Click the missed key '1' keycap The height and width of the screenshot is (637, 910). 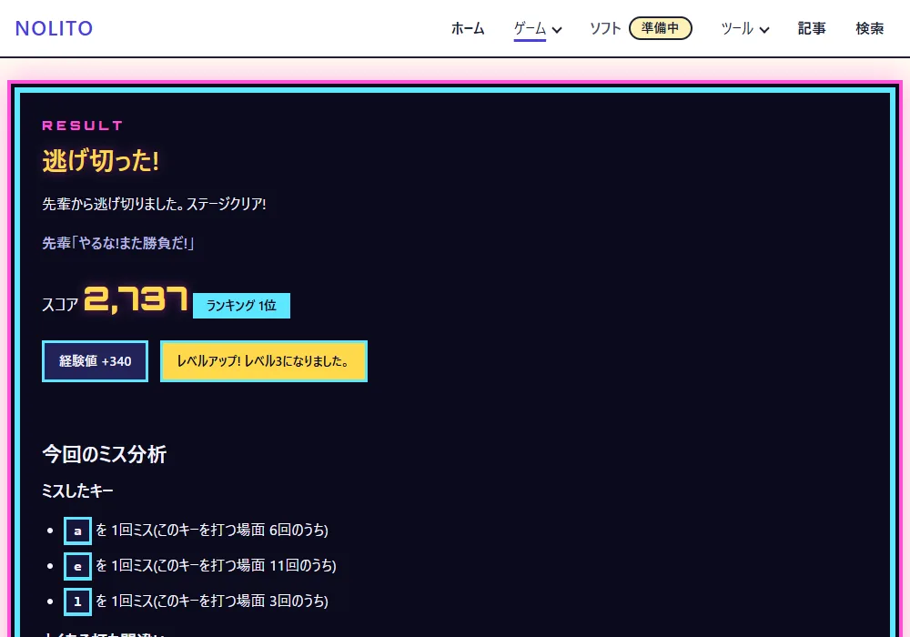77,602
